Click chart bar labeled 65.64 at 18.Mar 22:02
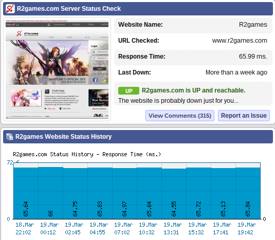Image resolution: width=275 pixels, height=240 pixels. click(x=26, y=193)
